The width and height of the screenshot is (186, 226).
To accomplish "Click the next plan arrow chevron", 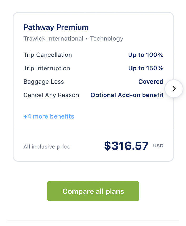I will [174, 89].
